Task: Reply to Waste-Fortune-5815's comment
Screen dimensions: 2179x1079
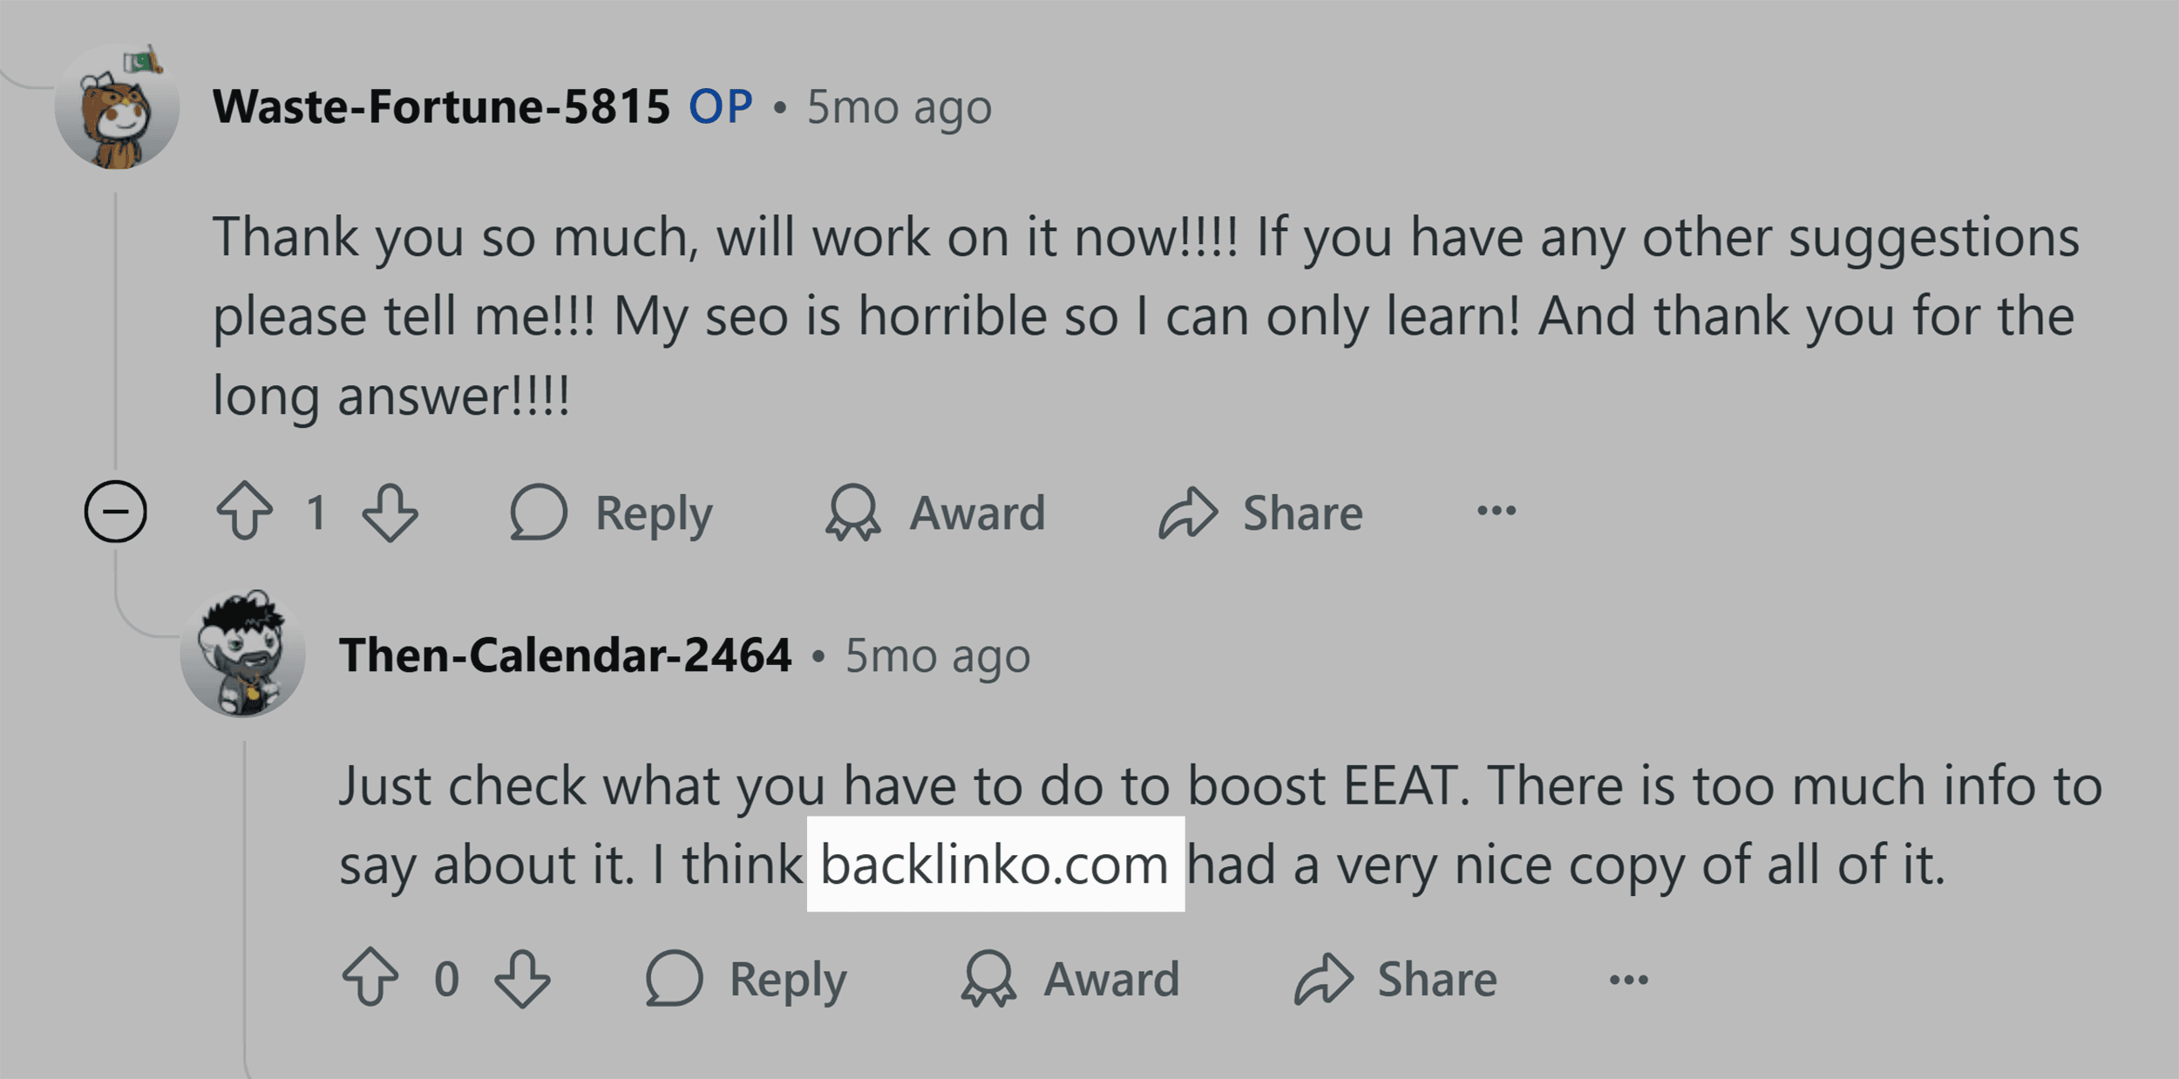Action: click(x=612, y=512)
